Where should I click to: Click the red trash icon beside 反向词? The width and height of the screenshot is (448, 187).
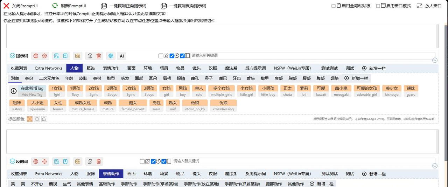click(99, 161)
